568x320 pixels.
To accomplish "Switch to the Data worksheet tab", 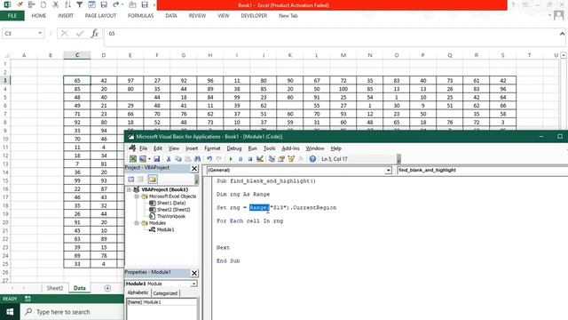I will [x=79, y=288].
